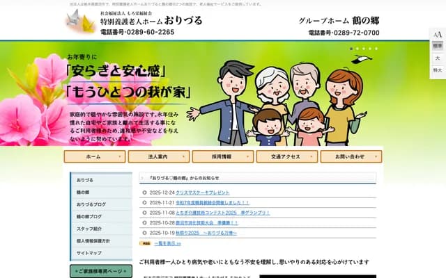The height and width of the screenshot is (278, 446).
Task: Click the yellow RSS badge icon
Action: point(146,243)
